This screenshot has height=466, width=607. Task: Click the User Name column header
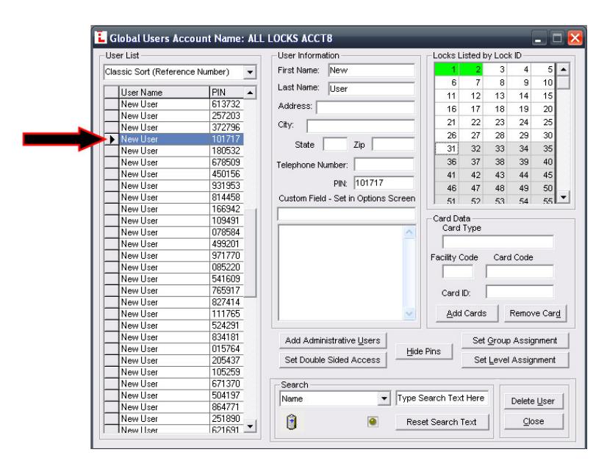pos(164,93)
